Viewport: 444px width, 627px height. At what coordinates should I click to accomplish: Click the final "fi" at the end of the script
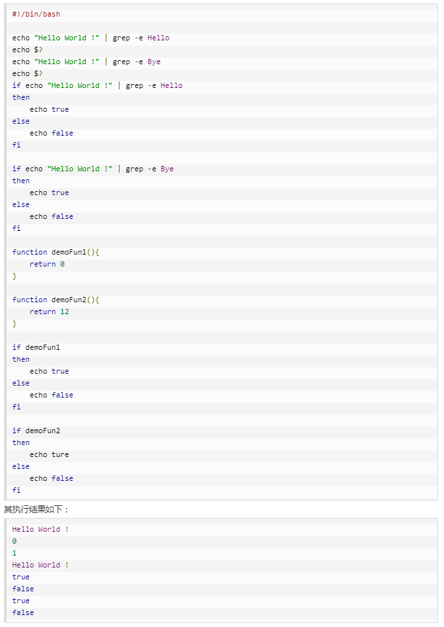17,490
